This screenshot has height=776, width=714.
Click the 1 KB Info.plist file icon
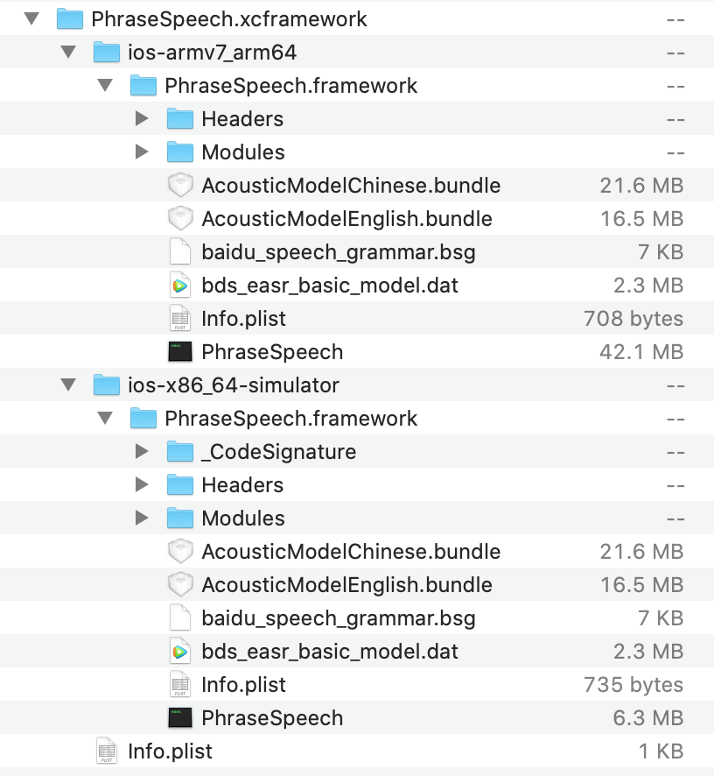(x=106, y=751)
